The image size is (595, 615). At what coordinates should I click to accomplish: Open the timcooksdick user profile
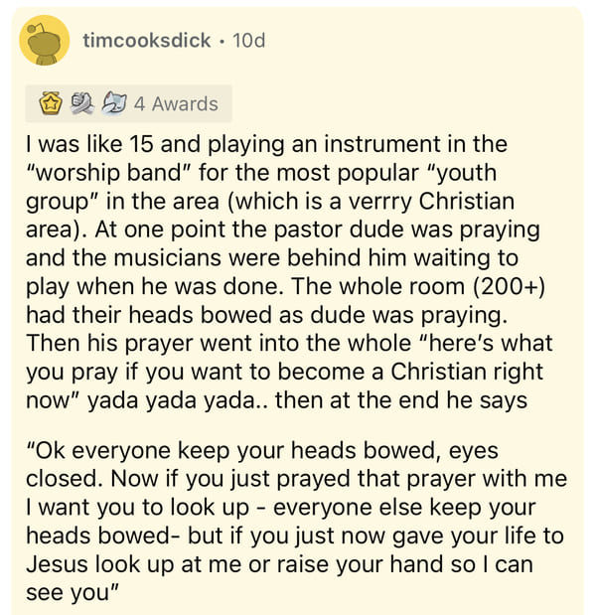pyautogui.click(x=146, y=41)
